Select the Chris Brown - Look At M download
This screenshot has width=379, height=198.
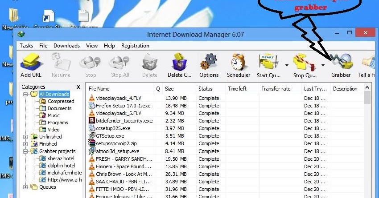225,174
